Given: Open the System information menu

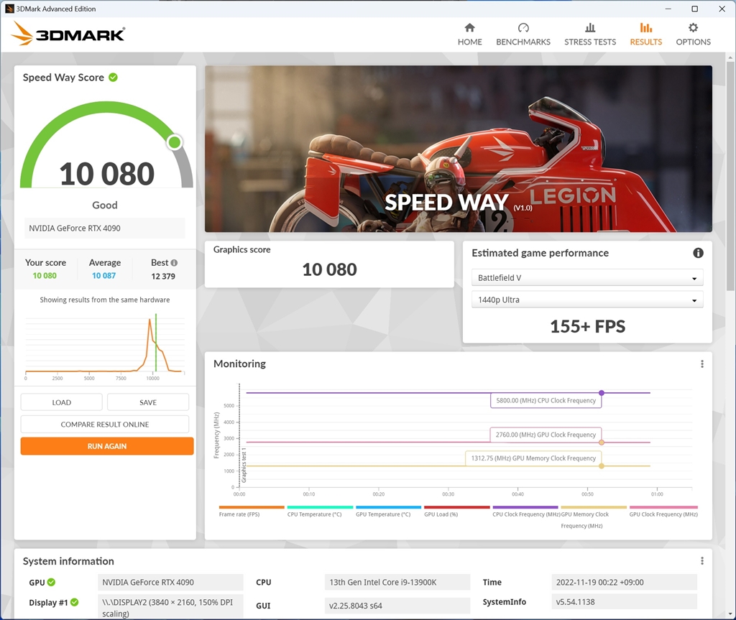Looking at the screenshot, I should click(701, 560).
